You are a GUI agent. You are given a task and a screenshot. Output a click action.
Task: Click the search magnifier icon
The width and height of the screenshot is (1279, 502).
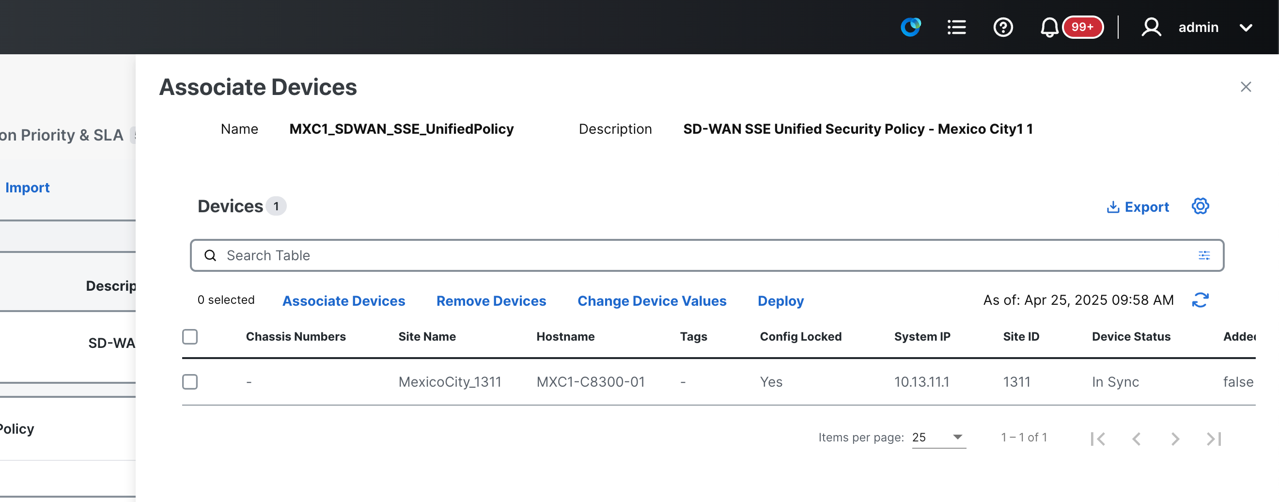(211, 255)
